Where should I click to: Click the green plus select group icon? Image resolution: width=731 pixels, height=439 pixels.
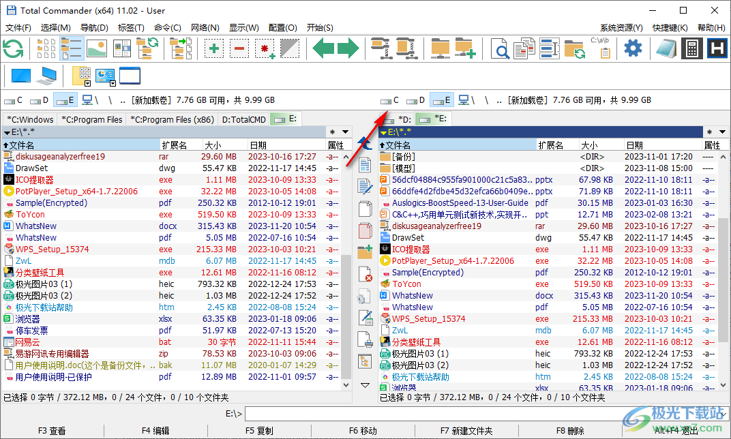(214, 48)
